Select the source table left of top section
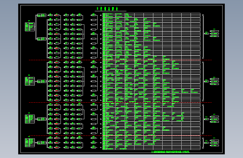243x158 pixels. click(x=30, y=27)
